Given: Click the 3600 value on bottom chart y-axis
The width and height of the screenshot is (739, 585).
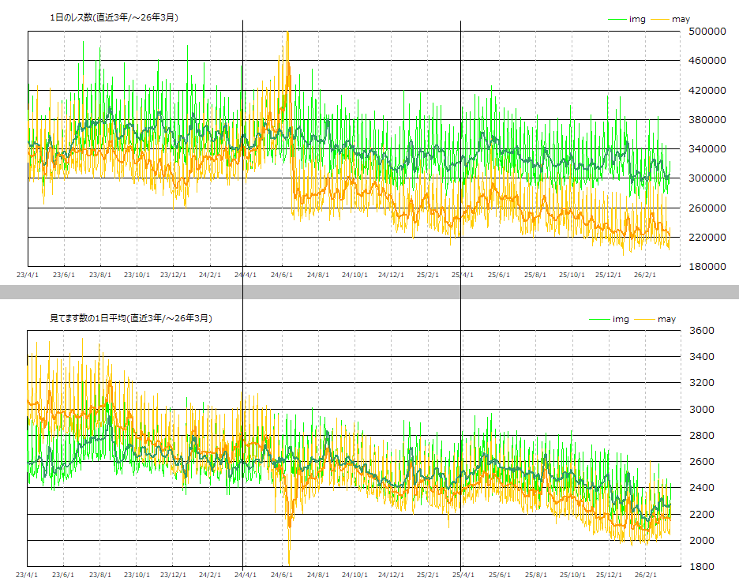Looking at the screenshot, I should [x=701, y=331].
